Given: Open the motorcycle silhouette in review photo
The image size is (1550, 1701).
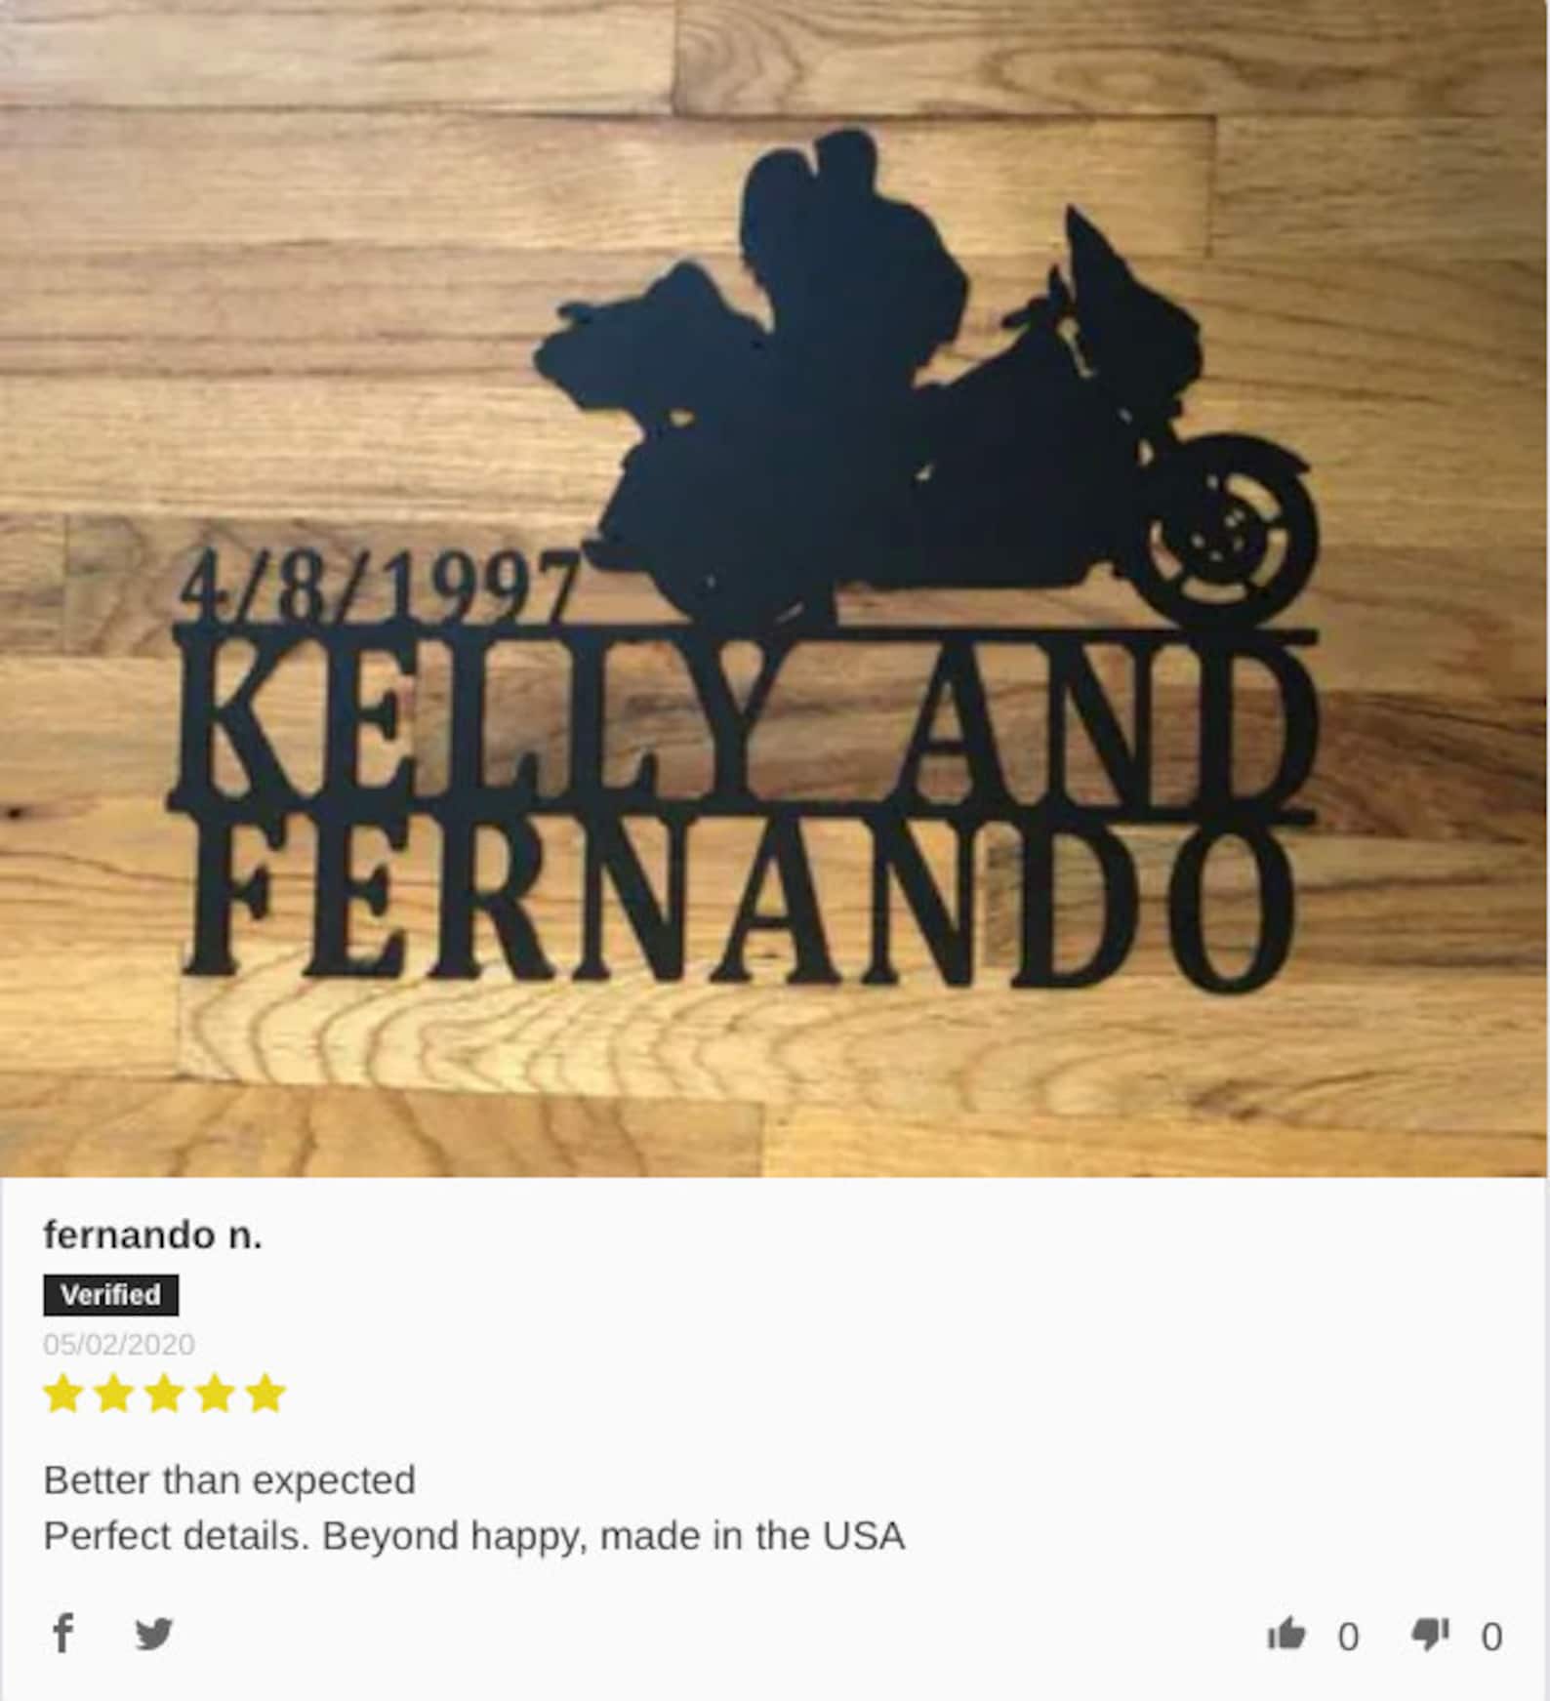Looking at the screenshot, I should (925, 381).
